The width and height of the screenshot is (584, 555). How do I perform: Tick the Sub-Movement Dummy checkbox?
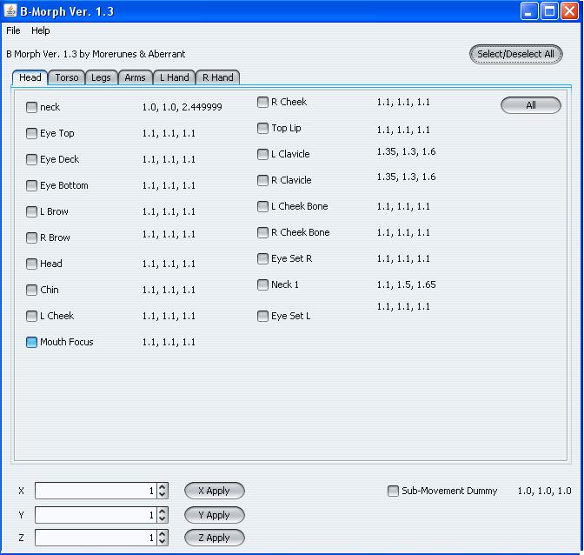point(393,491)
